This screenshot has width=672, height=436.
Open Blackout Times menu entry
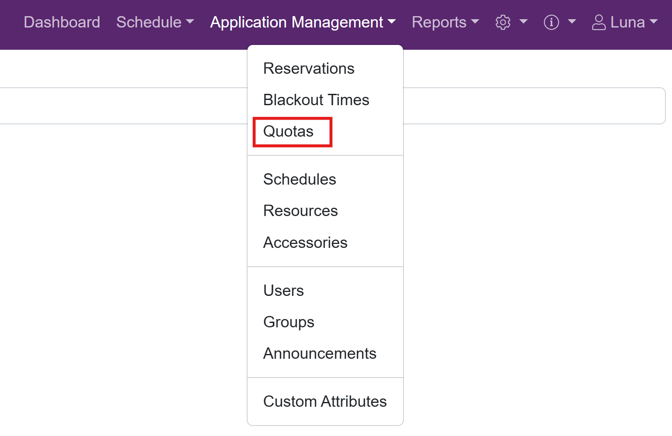click(316, 100)
